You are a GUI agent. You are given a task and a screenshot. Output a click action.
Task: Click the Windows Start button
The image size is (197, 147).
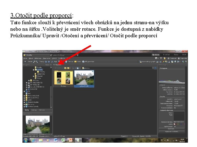[25, 140]
